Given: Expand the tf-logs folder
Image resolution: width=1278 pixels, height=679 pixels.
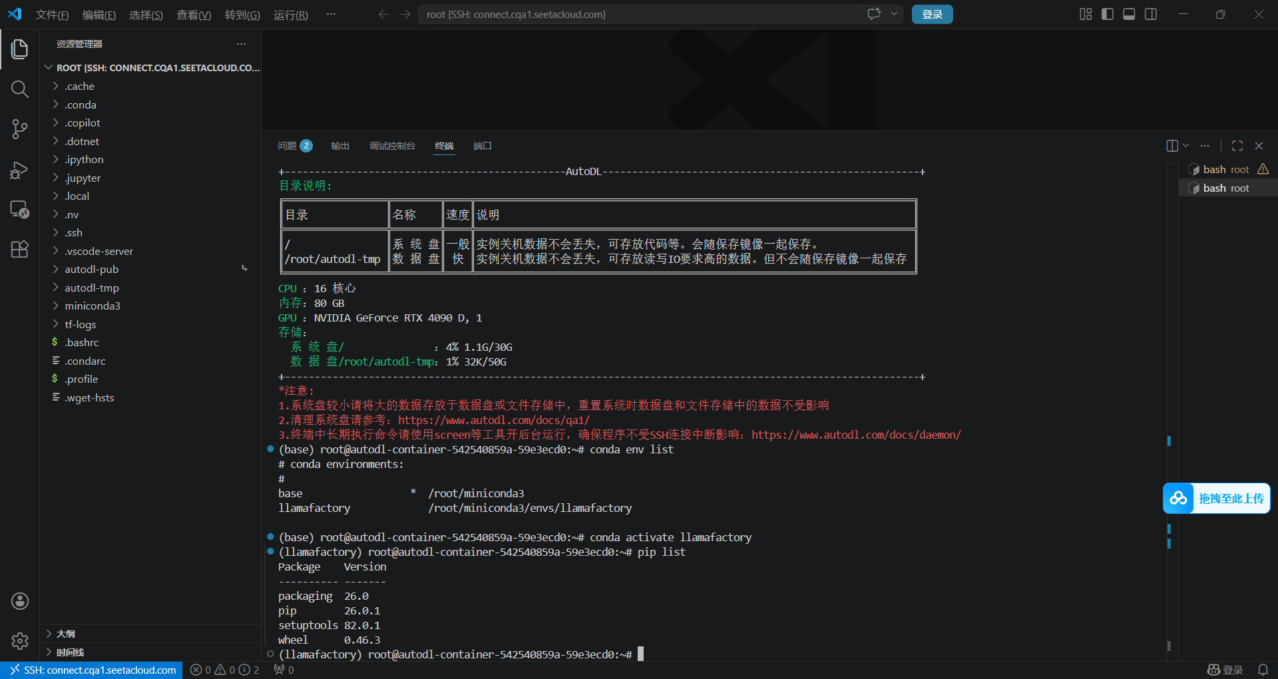Looking at the screenshot, I should click(x=150, y=324).
